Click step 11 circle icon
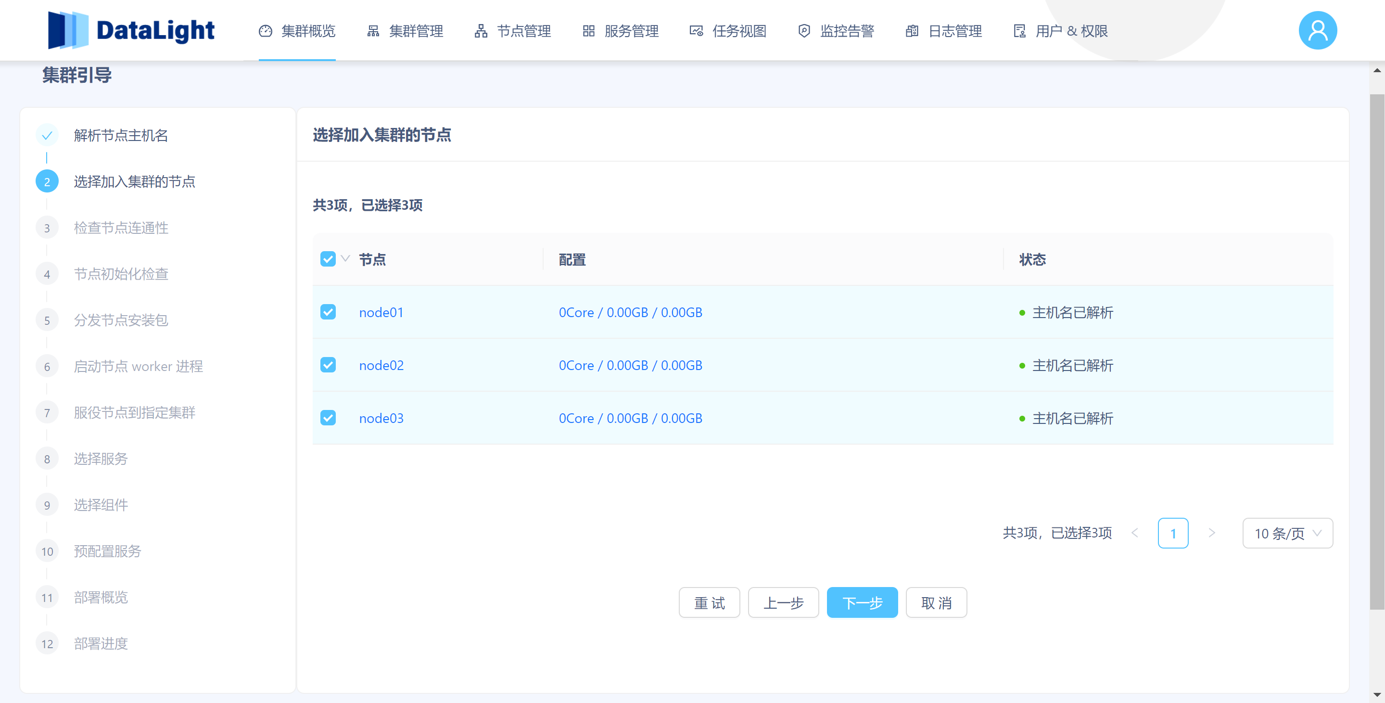The height and width of the screenshot is (703, 1385). tap(47, 598)
